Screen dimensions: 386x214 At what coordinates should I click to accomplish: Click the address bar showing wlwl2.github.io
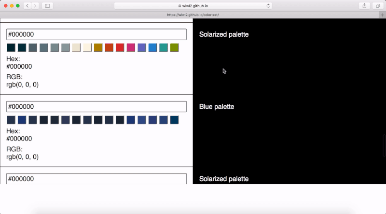point(193,6)
